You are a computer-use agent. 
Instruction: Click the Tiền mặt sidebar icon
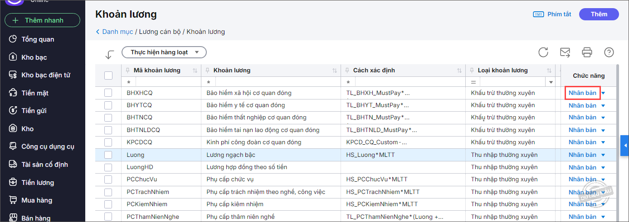[13, 93]
